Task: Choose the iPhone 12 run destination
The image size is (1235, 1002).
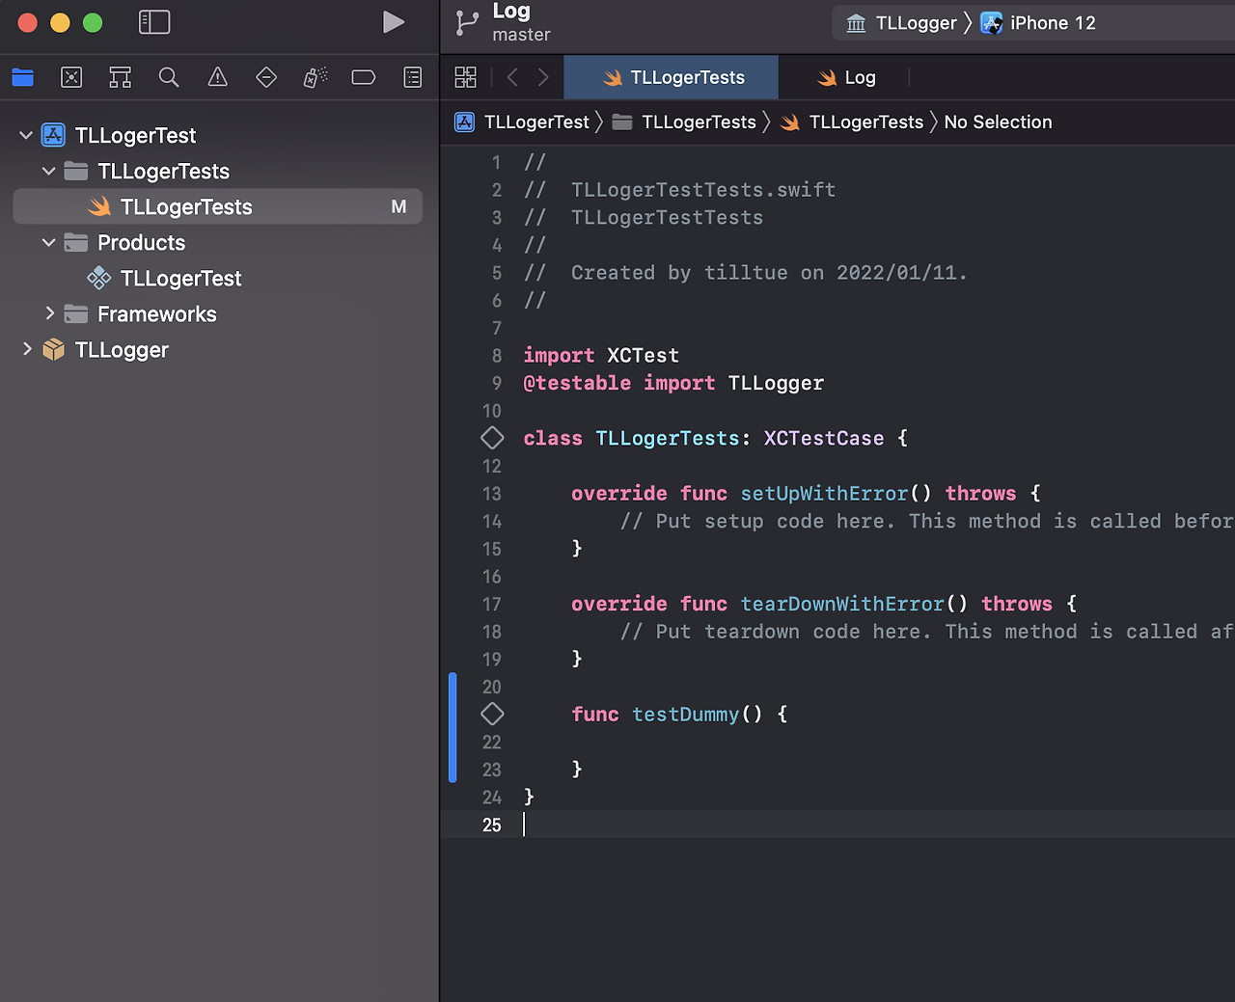Action: point(1038,23)
